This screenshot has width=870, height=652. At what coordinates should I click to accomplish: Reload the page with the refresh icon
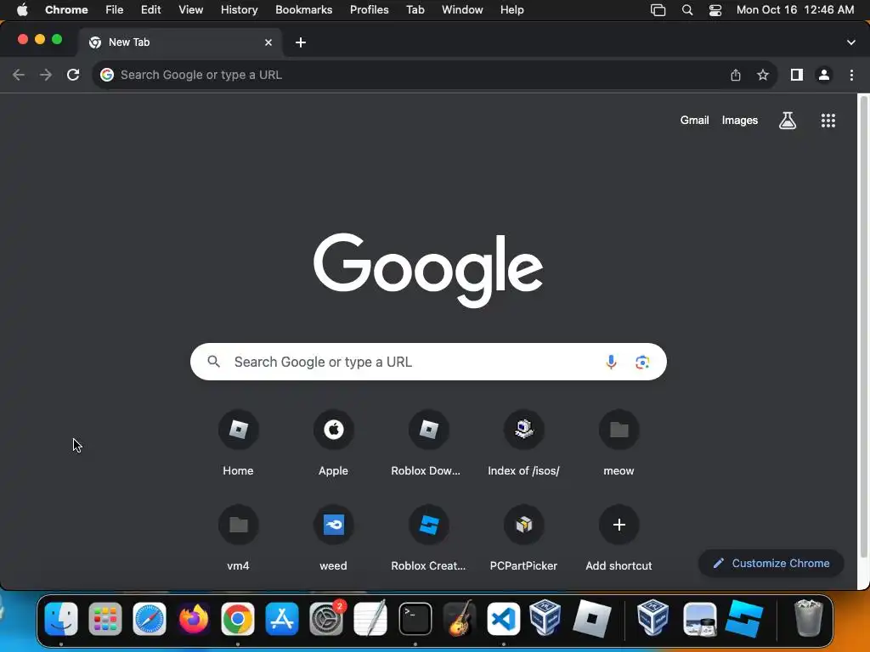pyautogui.click(x=73, y=75)
